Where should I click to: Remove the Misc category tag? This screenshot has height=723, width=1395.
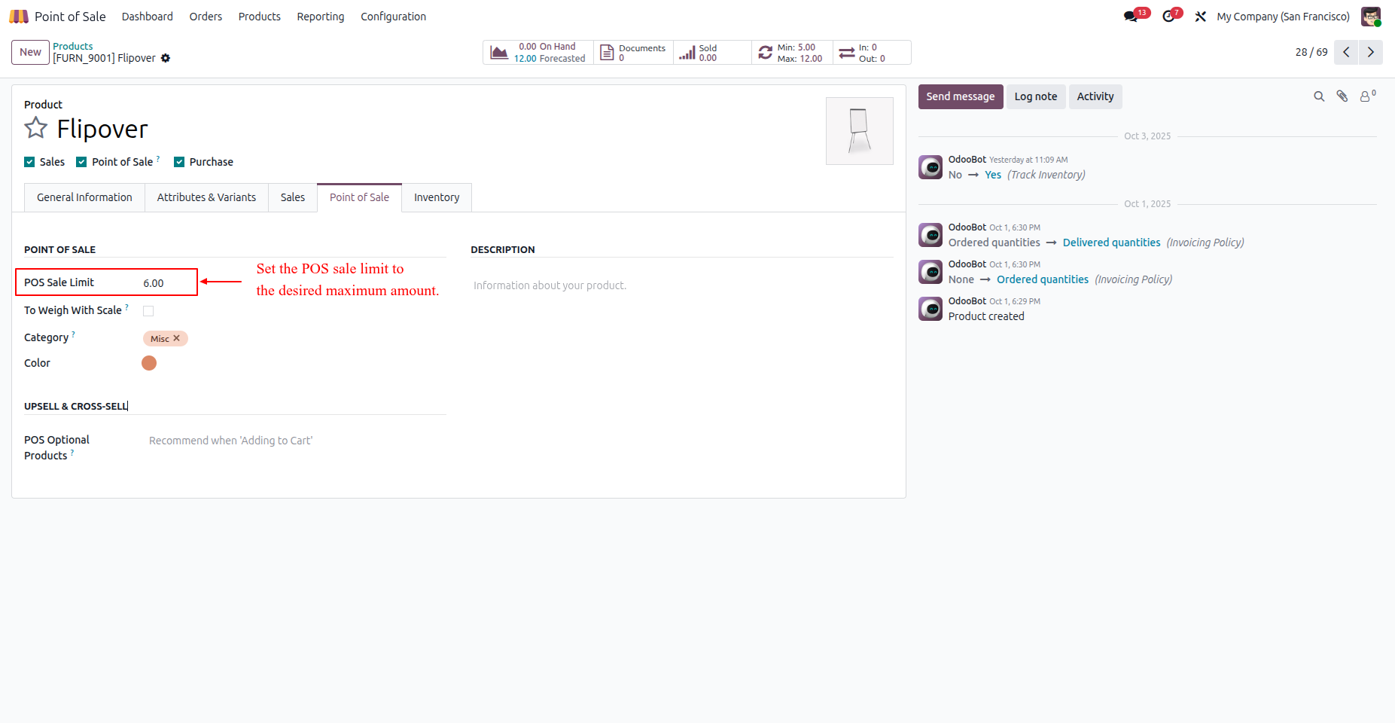(x=176, y=338)
